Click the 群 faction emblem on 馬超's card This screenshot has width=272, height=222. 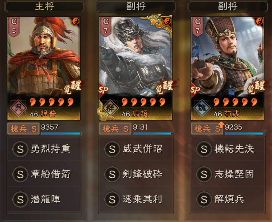[110, 108]
